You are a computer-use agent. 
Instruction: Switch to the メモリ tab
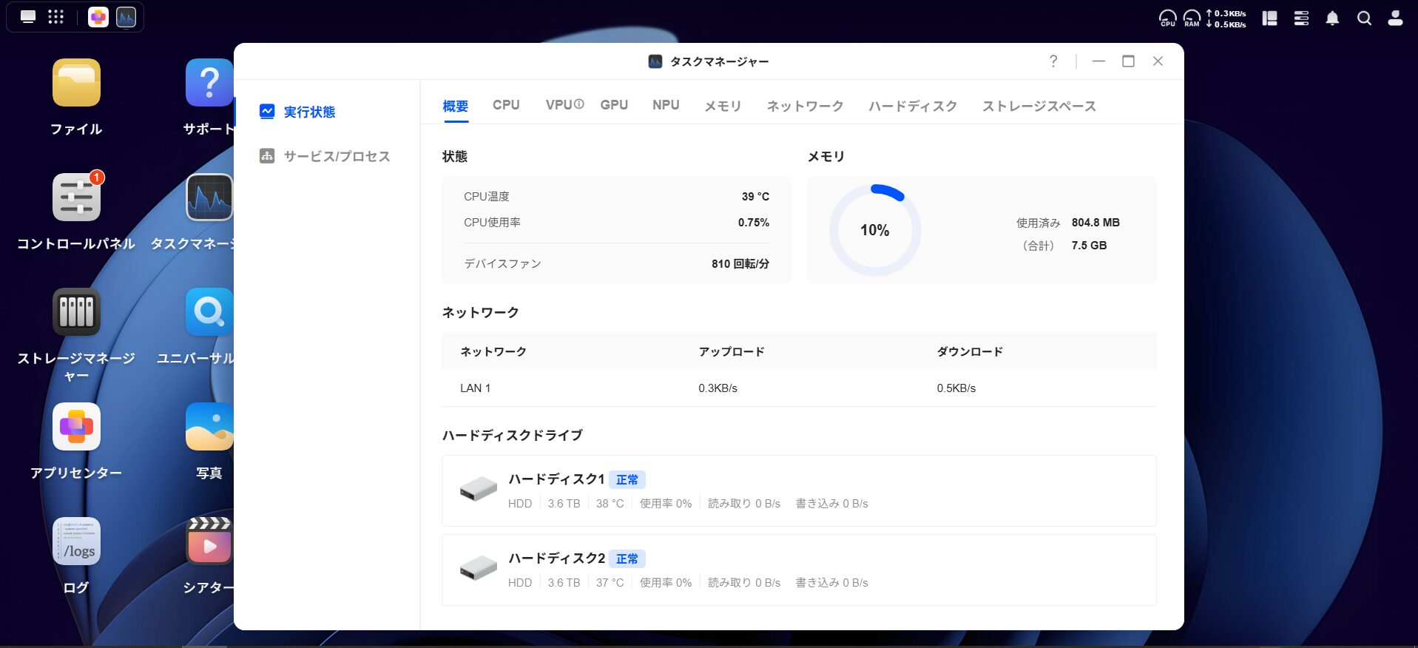722,106
